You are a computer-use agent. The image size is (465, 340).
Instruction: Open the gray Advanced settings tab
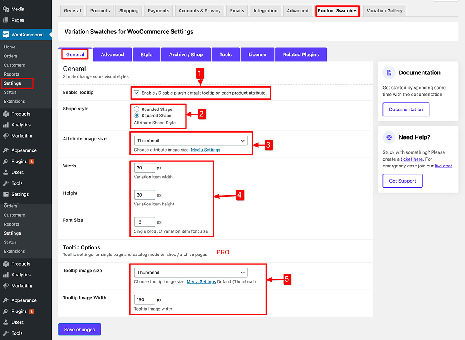point(298,11)
